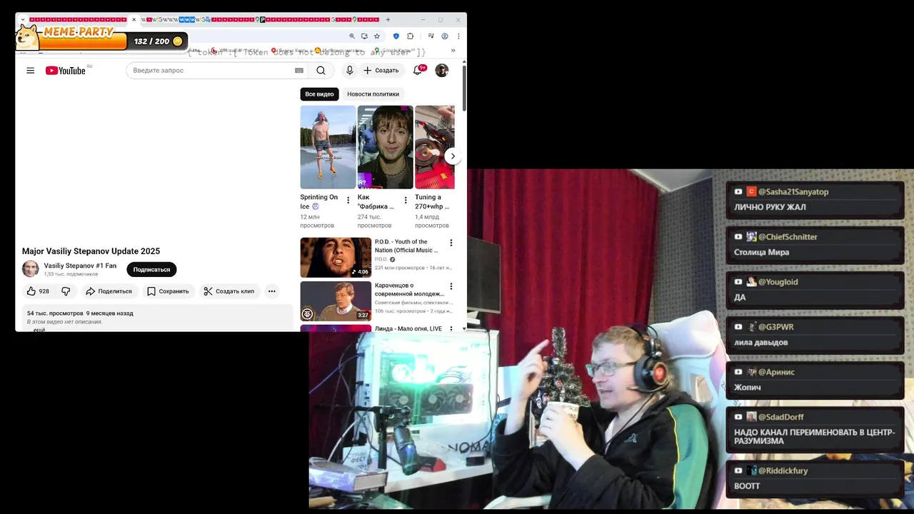Open the browser tab search chevron
The image size is (914, 514).
(23, 19)
